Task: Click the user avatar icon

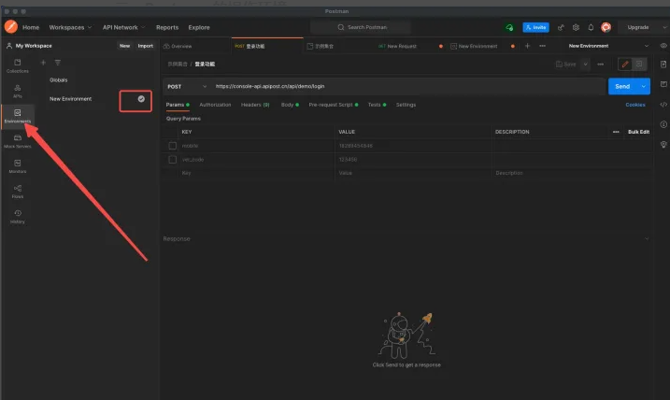Action: 606,27
